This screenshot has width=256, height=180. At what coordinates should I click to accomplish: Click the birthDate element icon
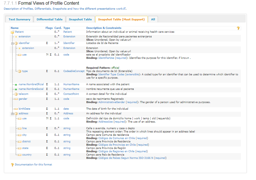pos(16,109)
